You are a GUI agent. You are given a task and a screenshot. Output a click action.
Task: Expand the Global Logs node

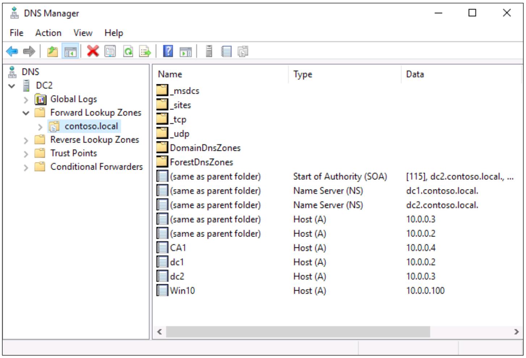26,100
